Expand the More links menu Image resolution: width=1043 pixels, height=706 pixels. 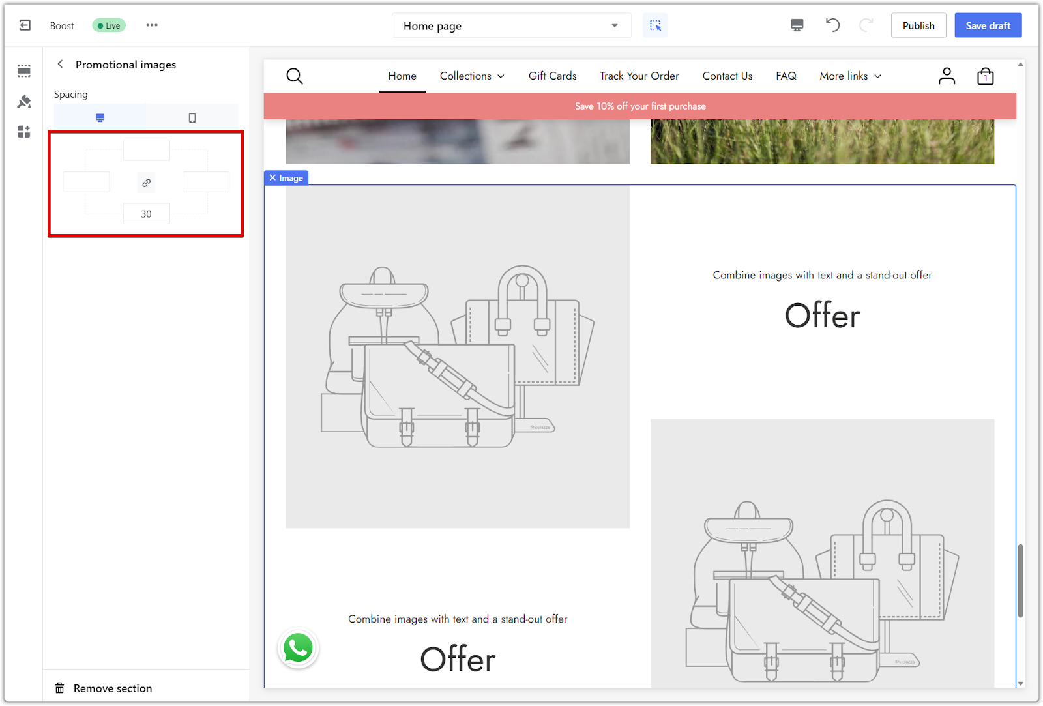point(850,76)
